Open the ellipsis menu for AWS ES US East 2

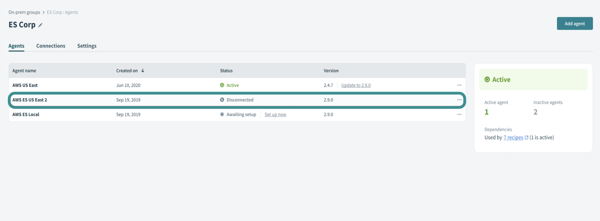pyautogui.click(x=459, y=100)
